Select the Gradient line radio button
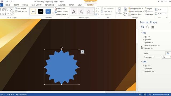The height and width of the screenshot is (96, 171). click(144, 71)
